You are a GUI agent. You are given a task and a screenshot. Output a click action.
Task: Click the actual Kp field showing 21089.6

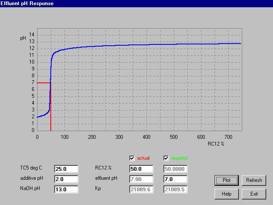click(x=141, y=189)
